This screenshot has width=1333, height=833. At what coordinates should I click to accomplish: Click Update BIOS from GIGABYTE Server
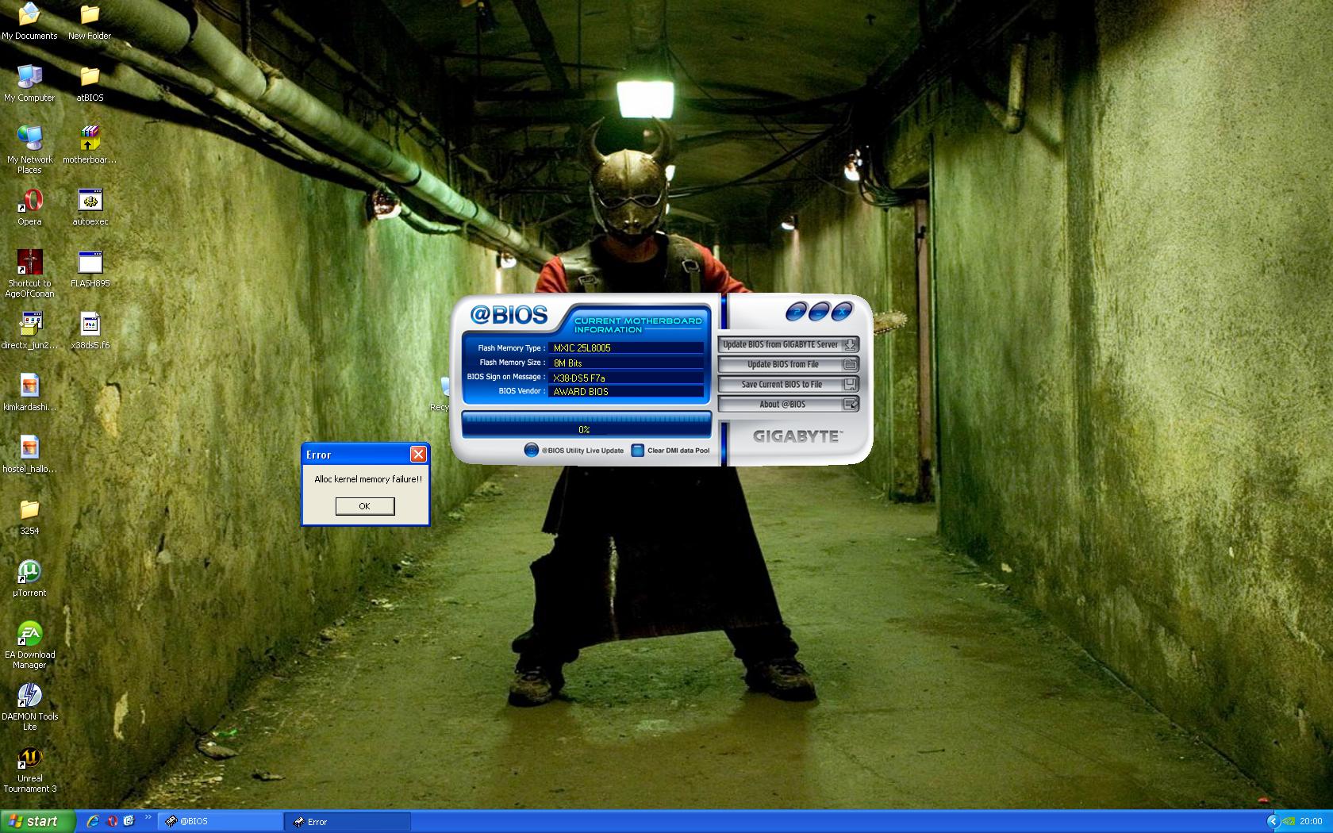[788, 344]
